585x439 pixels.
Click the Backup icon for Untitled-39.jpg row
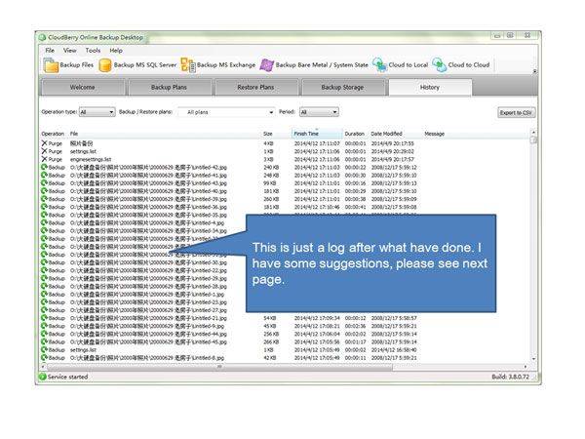point(45,199)
